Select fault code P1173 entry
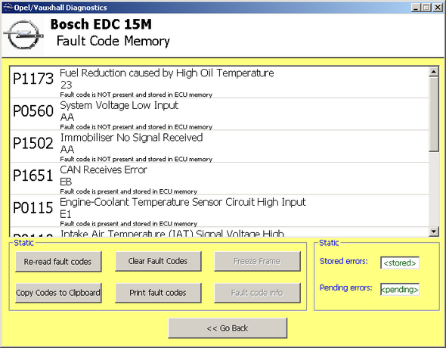446x348 pixels. (x=219, y=82)
